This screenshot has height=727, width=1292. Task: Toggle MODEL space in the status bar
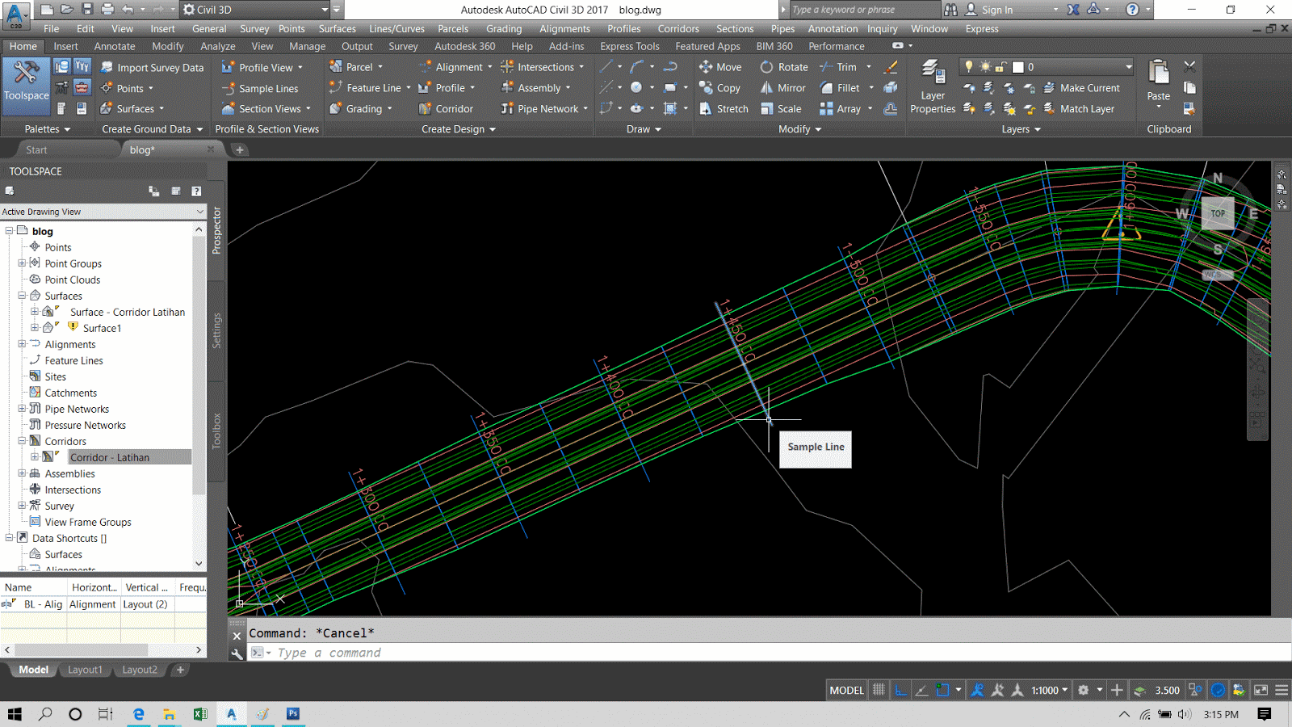tap(845, 690)
